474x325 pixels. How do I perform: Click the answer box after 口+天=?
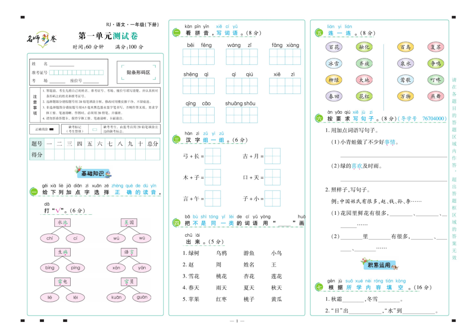point(273,177)
